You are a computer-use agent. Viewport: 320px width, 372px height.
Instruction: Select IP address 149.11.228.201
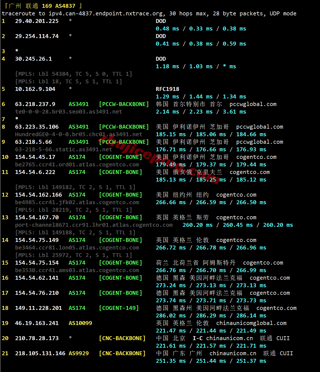pyautogui.click(x=39, y=308)
